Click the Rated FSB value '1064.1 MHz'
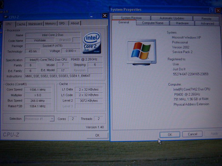222x166 pixels. tap(38, 106)
